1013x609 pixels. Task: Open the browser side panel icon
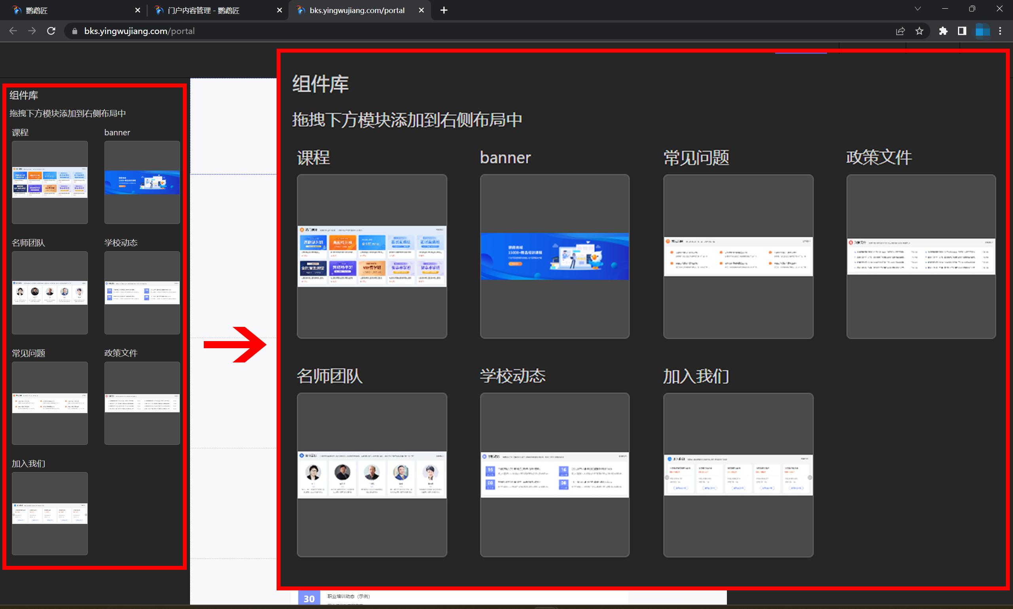pyautogui.click(x=962, y=31)
